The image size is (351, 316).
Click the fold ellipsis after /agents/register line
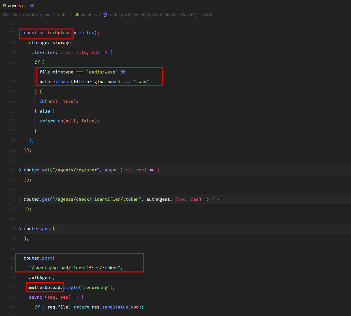[x=162, y=170]
